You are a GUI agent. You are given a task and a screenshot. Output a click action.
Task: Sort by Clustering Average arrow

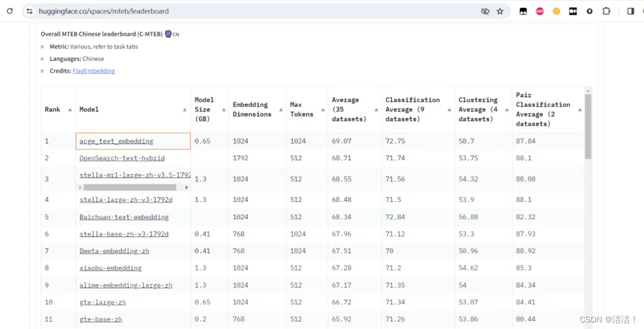pyautogui.click(x=507, y=109)
